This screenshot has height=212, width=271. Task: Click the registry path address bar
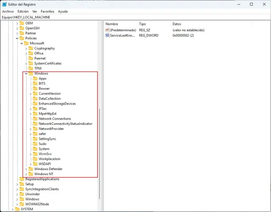[135, 17]
